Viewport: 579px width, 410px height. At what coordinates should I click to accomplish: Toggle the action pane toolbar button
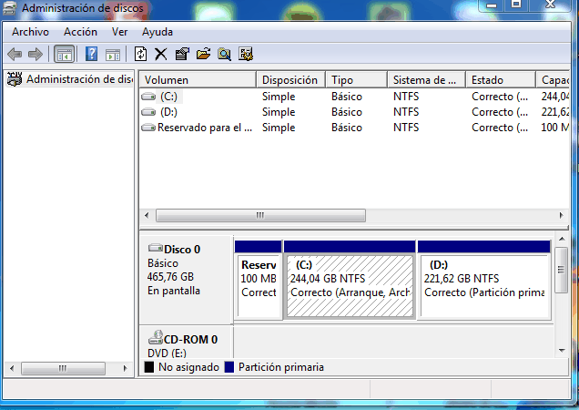click(x=113, y=54)
